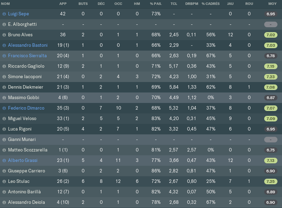Viewport: 282px width, 208px height.
Task: Click Simone Iacoponi's 7.23 rating badge
Action: [271, 77]
